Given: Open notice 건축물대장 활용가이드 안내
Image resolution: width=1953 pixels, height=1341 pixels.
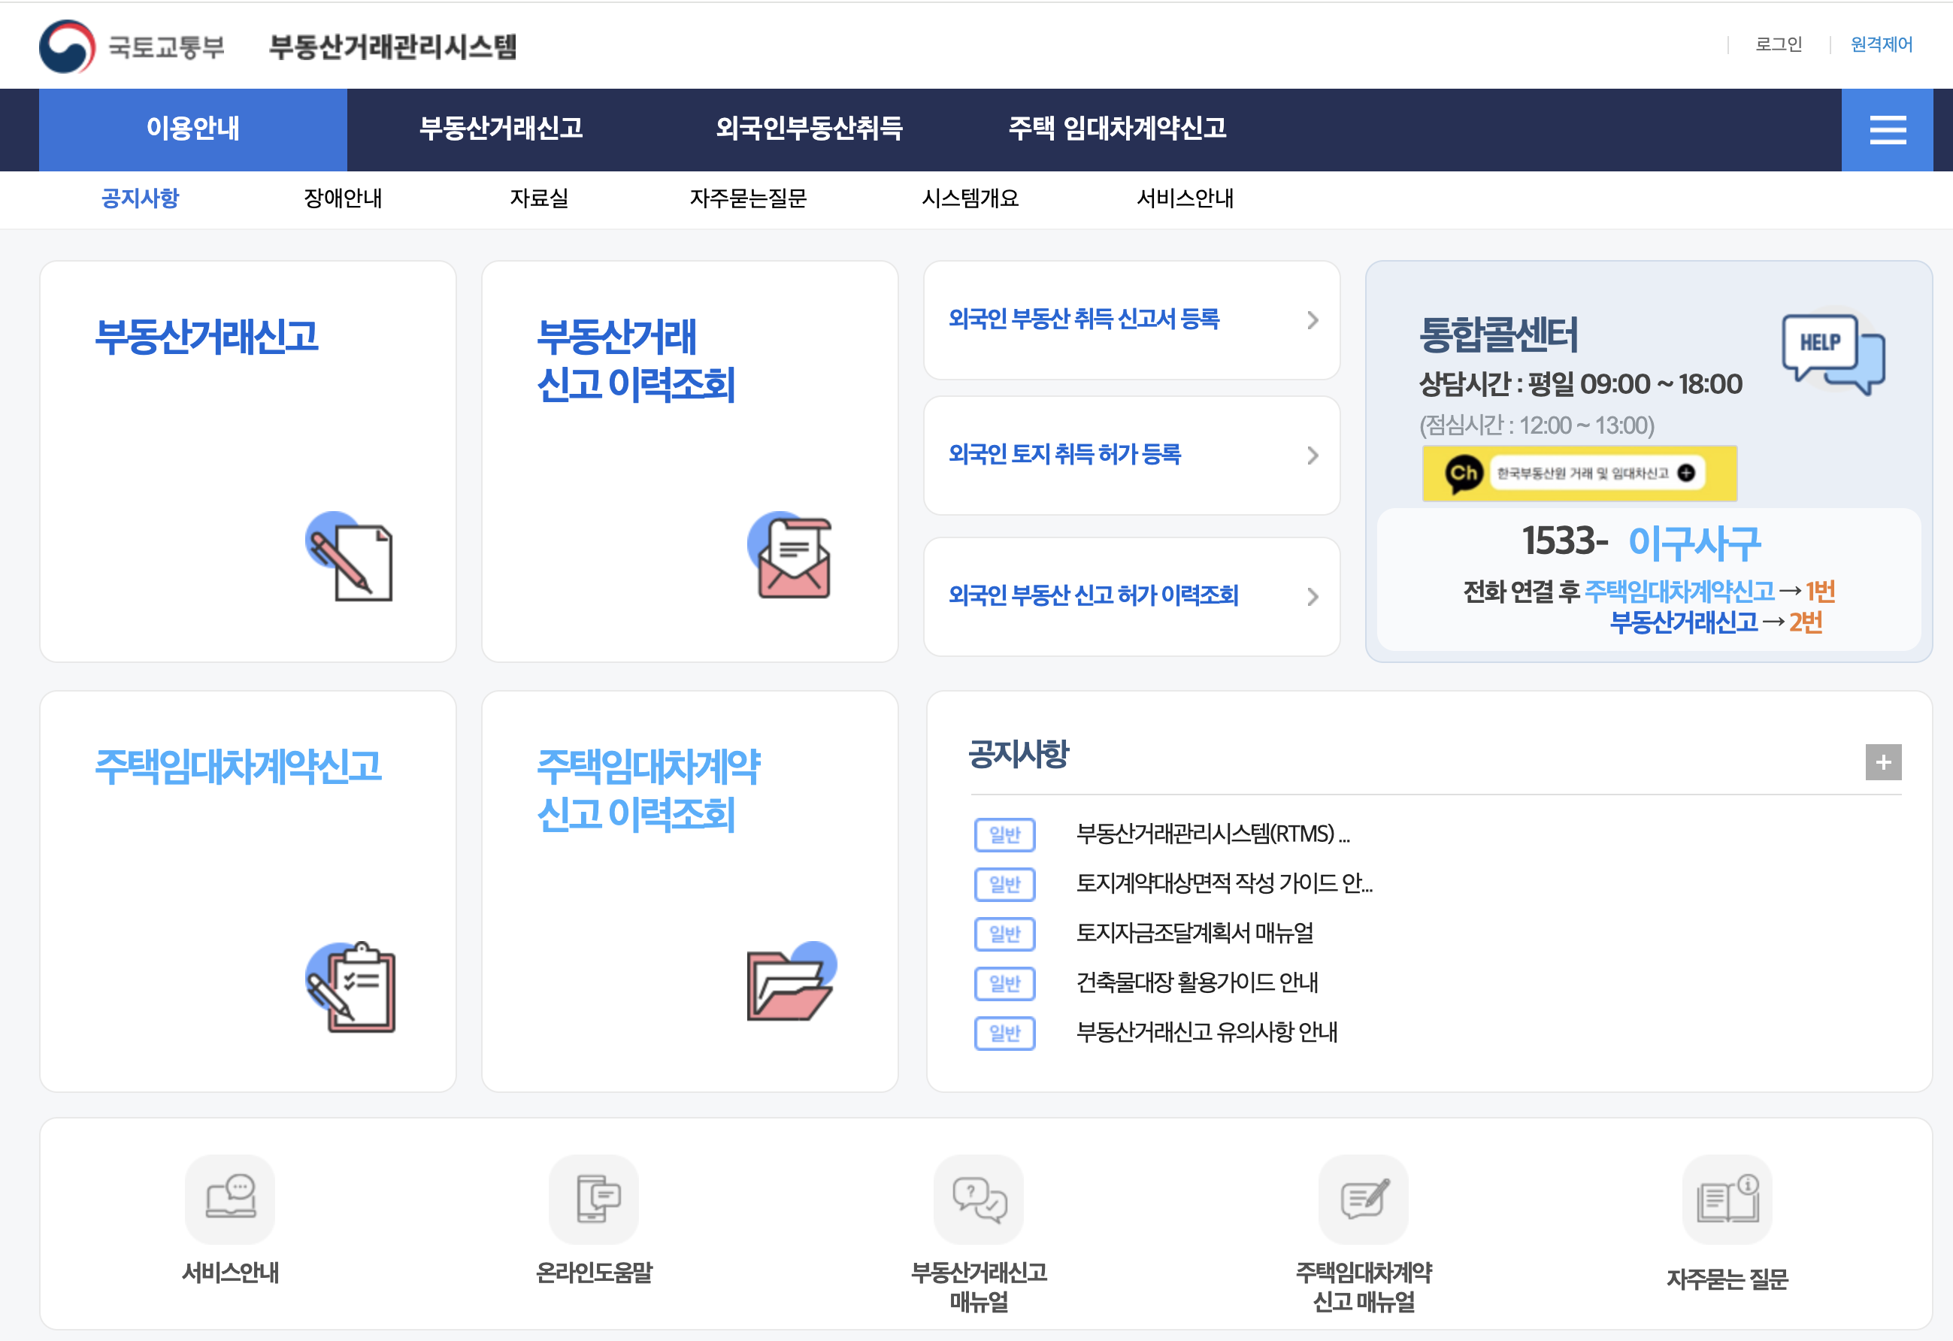Looking at the screenshot, I should click(1197, 982).
